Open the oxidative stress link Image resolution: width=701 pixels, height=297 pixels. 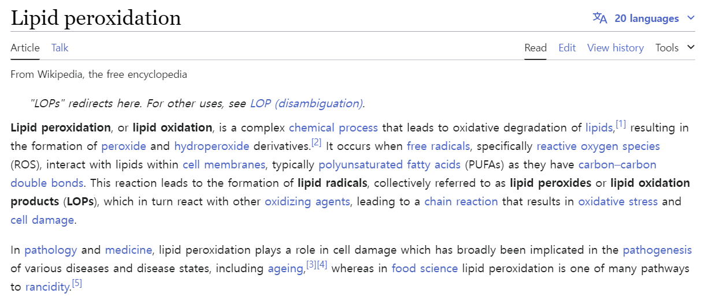click(618, 201)
